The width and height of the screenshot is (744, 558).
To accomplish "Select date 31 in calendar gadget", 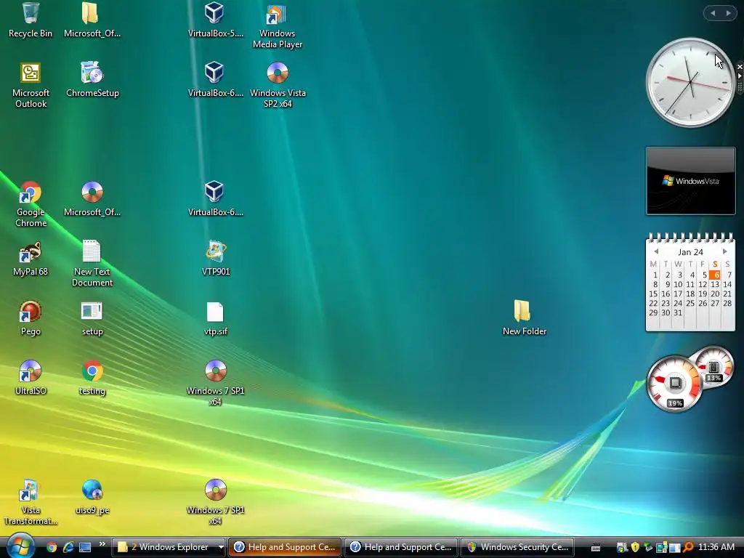I will coord(678,312).
